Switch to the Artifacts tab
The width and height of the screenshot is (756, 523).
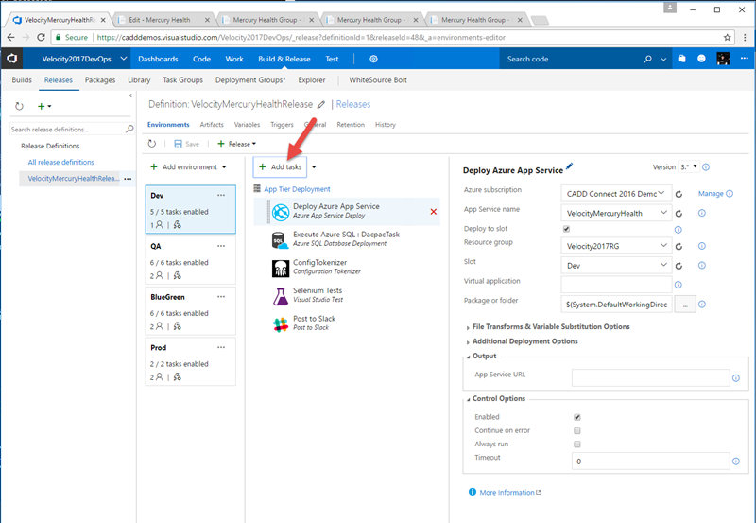[x=212, y=125]
